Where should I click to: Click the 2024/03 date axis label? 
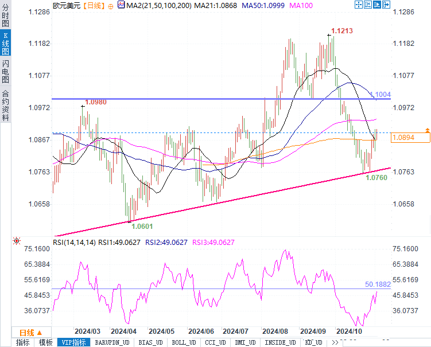click(x=87, y=332)
